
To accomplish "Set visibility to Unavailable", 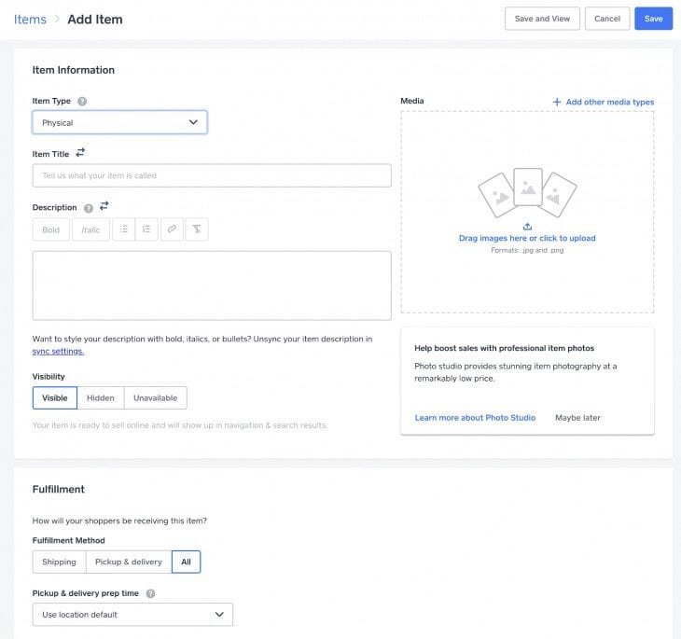I will [156, 398].
